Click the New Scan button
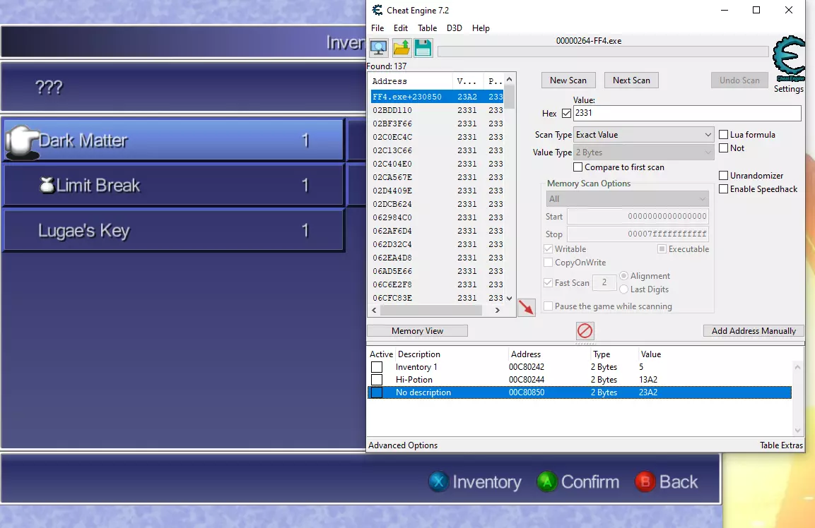The width and height of the screenshot is (815, 528). tap(568, 80)
